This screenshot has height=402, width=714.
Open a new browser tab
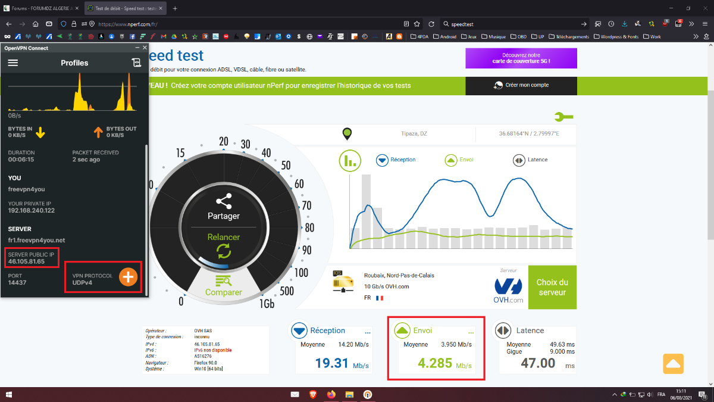(175, 8)
